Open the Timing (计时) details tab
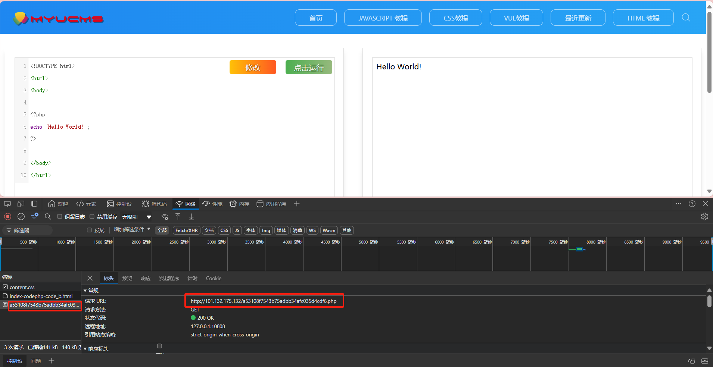 coord(192,278)
